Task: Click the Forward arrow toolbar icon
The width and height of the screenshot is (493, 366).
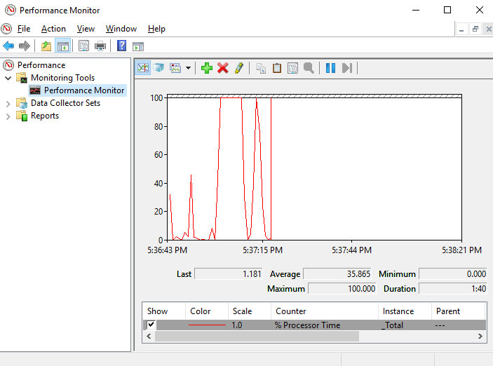Action: (x=25, y=46)
